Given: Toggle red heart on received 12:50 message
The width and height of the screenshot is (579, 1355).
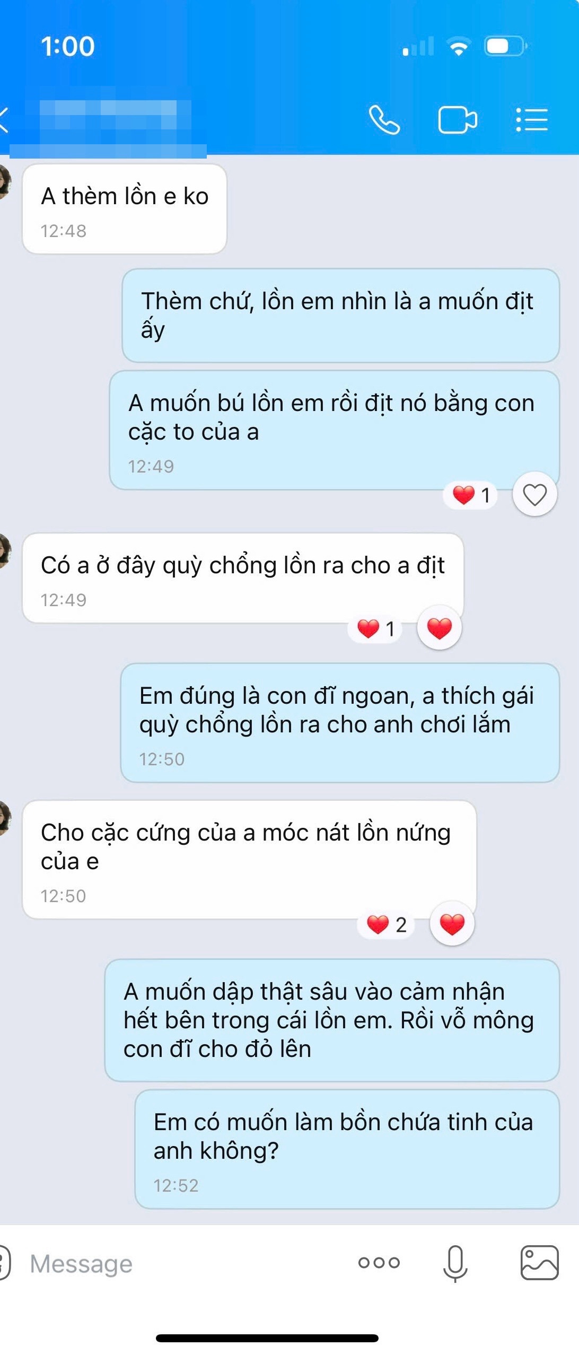Looking at the screenshot, I should tap(452, 924).
